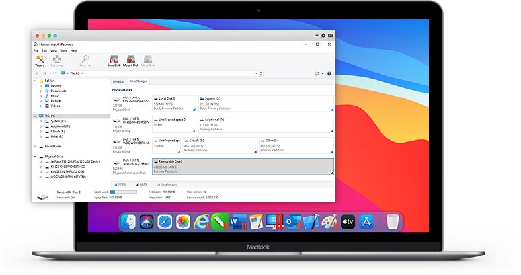521x275 pixels.
Task: Select the Clouds (E:) partition block
Action: click(x=220, y=145)
